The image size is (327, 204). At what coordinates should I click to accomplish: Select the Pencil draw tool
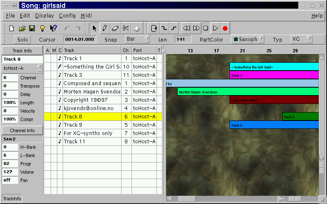click(x=105, y=28)
